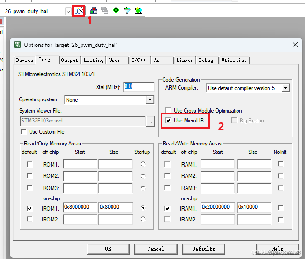Click the Manage Project Items colored blocks icon
This screenshot has width=305, height=259.
coord(94,10)
